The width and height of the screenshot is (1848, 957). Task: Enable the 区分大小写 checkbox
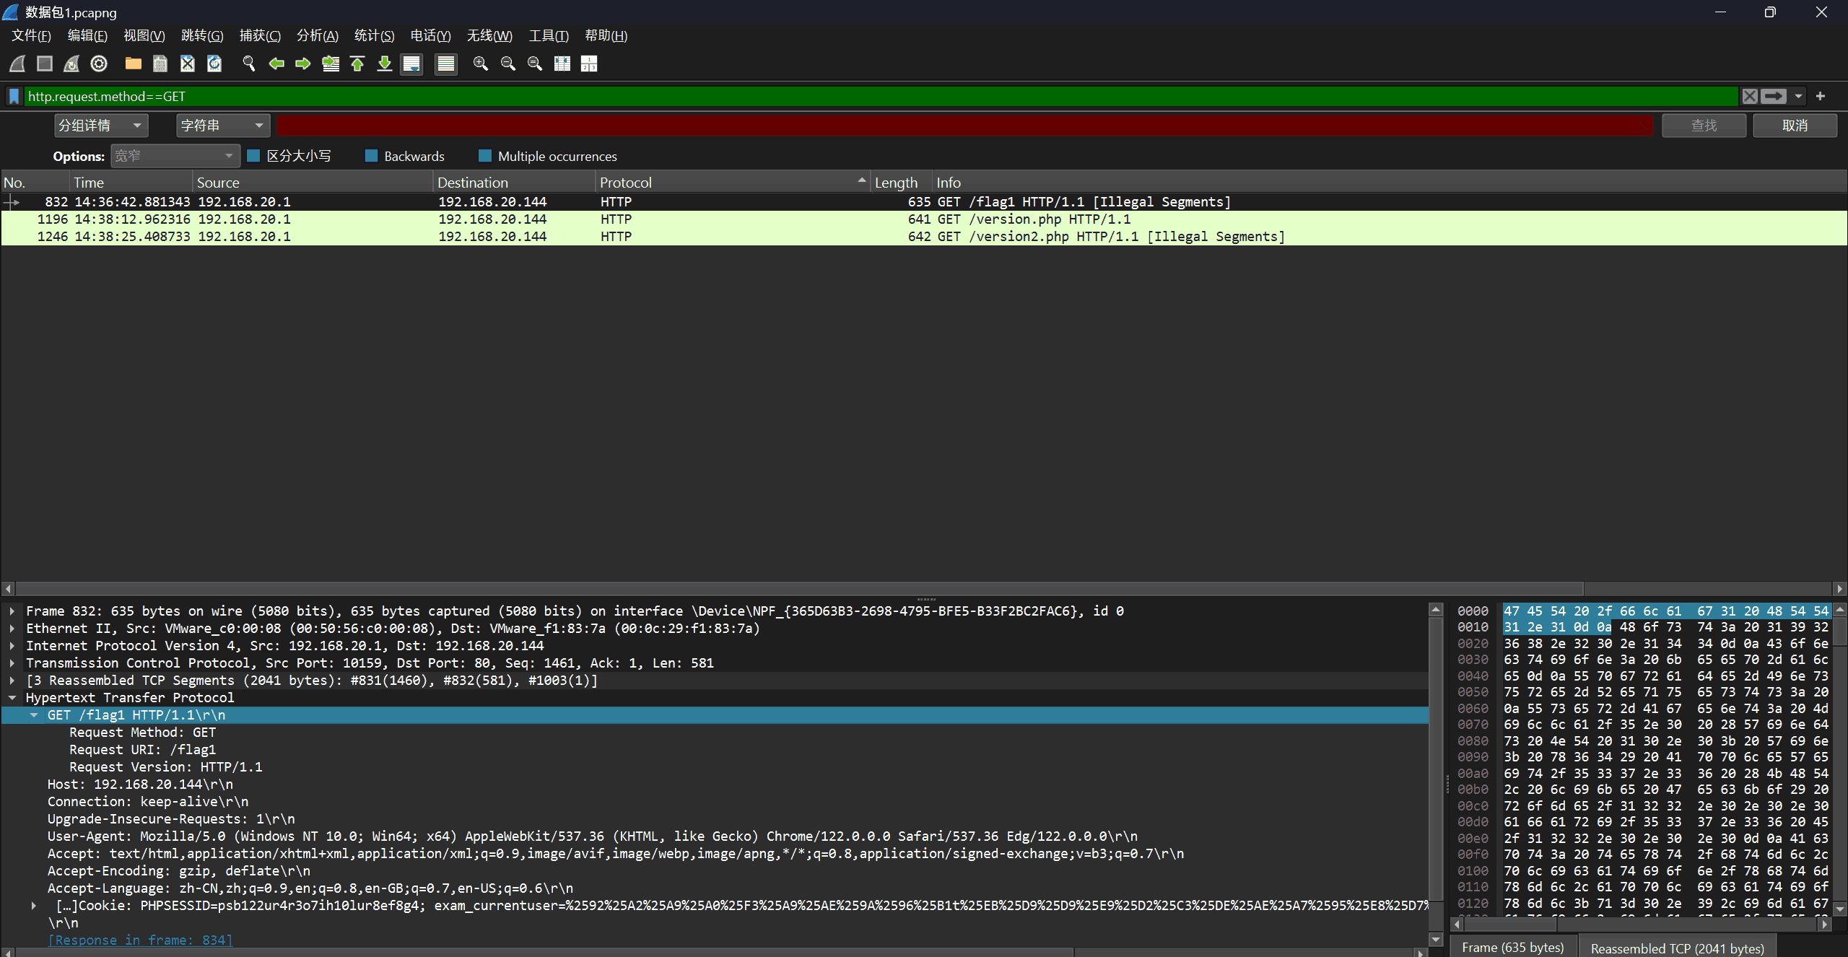253,156
